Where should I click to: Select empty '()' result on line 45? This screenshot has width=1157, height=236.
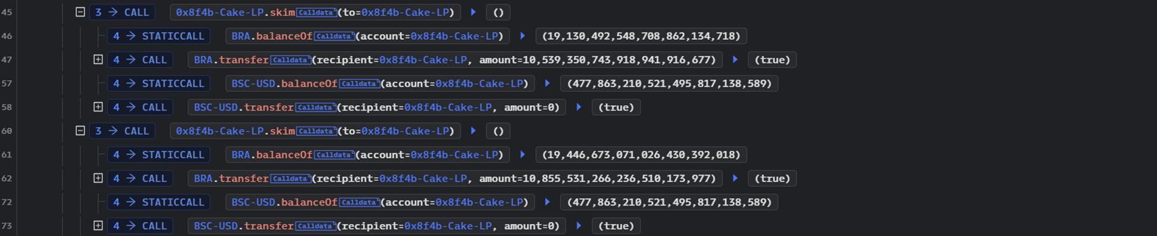point(498,12)
